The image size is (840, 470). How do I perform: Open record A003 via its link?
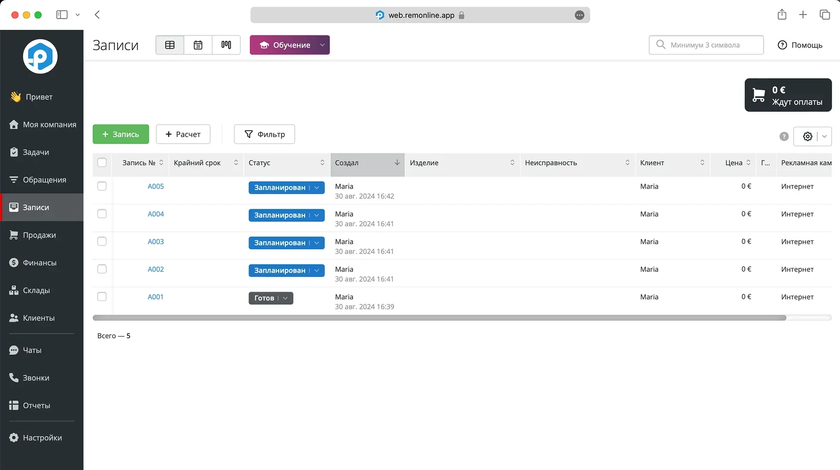[155, 241]
